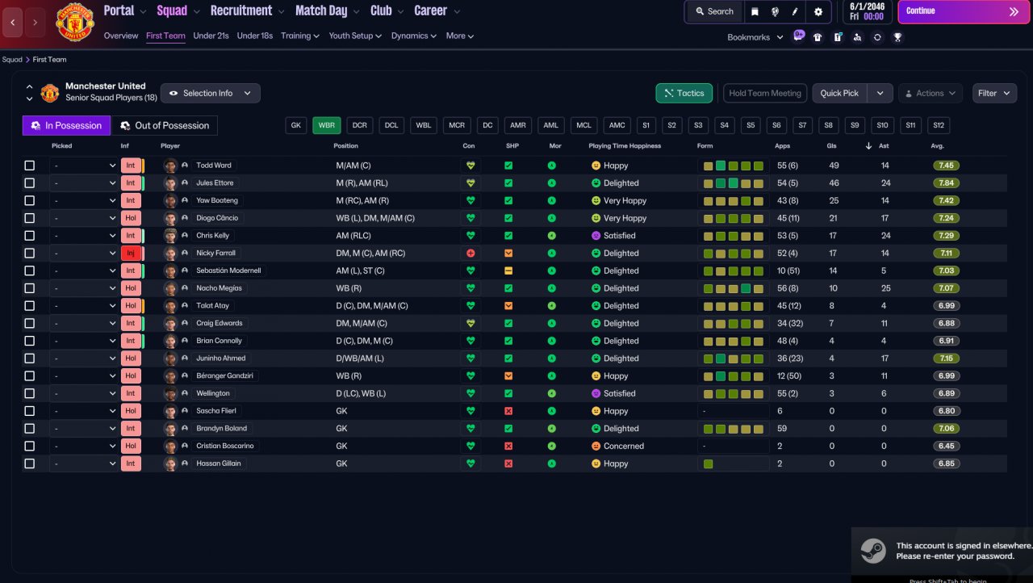Switch to the Out of Possession tab

164,126
